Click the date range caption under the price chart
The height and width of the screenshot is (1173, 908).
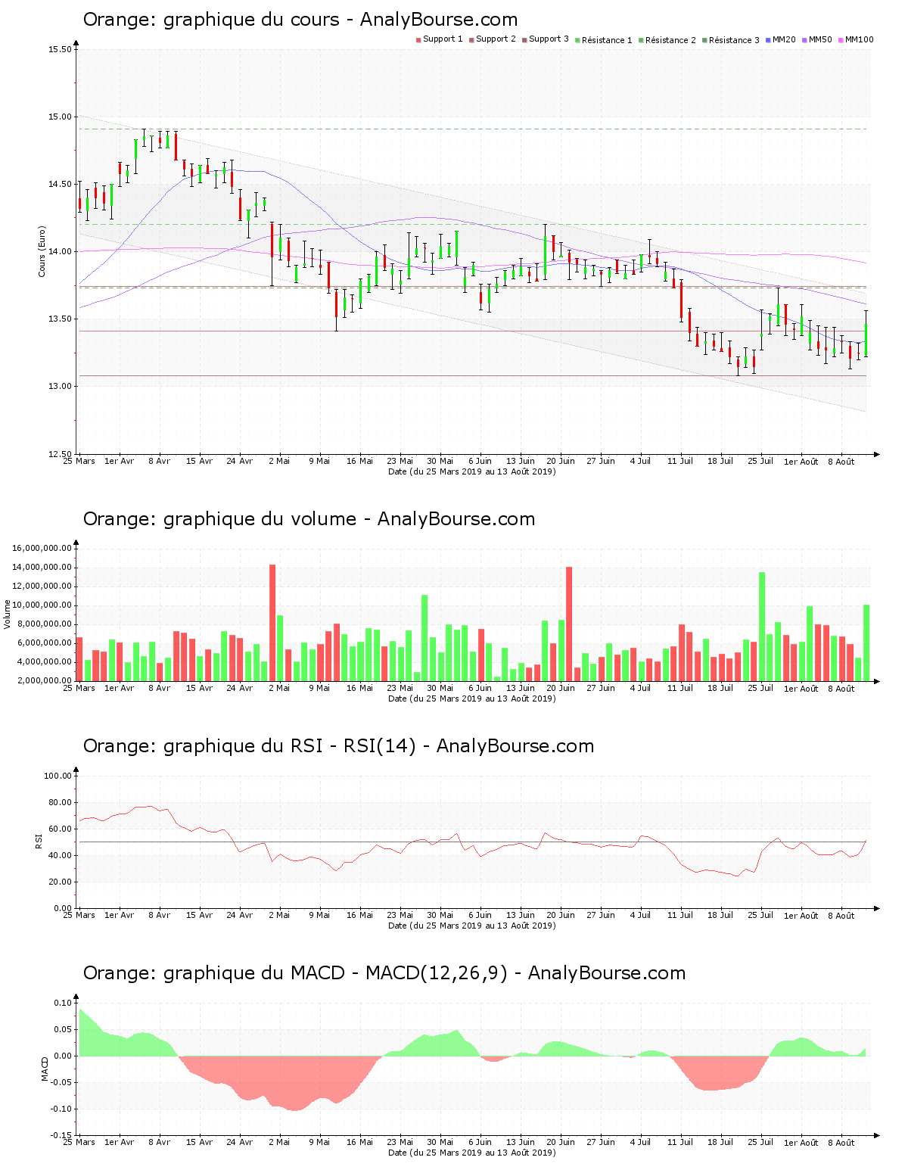click(x=472, y=471)
